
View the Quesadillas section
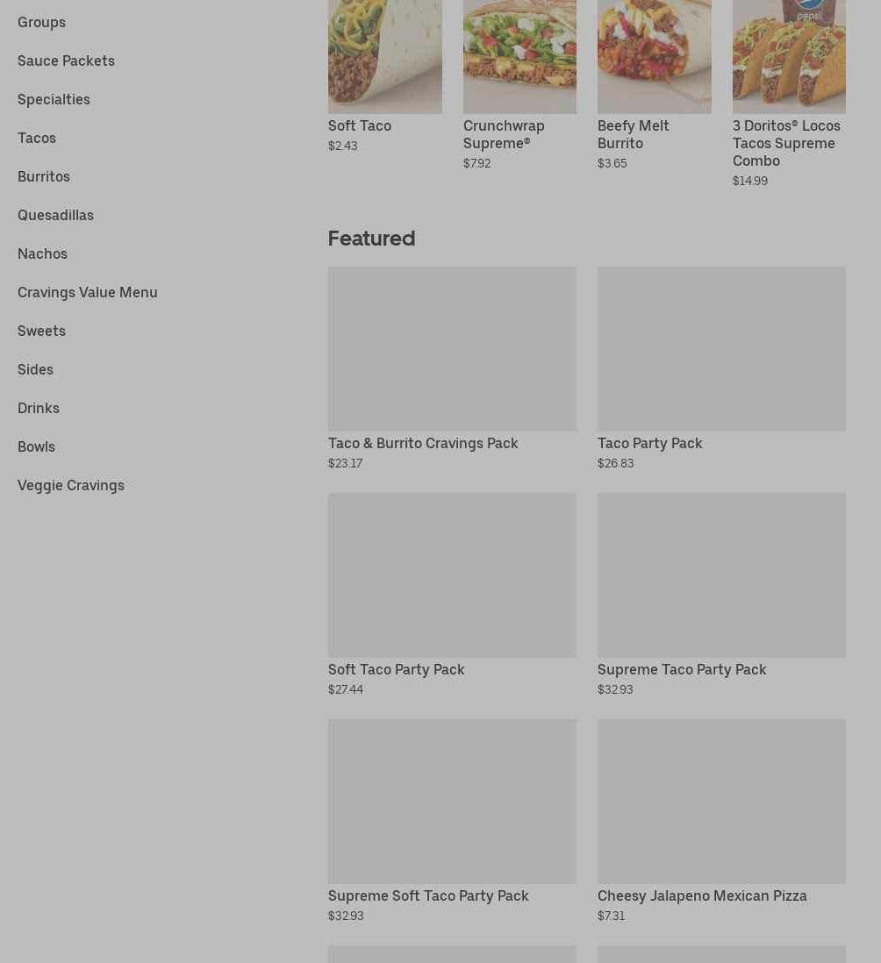tap(55, 216)
